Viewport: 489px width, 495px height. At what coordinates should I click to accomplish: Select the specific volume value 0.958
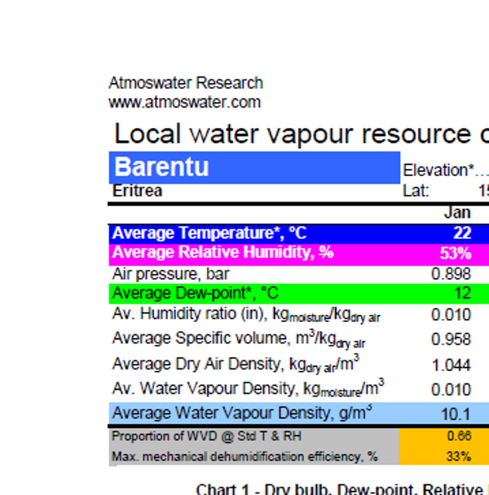point(451,339)
